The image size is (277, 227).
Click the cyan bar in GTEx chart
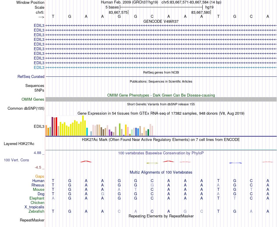[87, 132]
